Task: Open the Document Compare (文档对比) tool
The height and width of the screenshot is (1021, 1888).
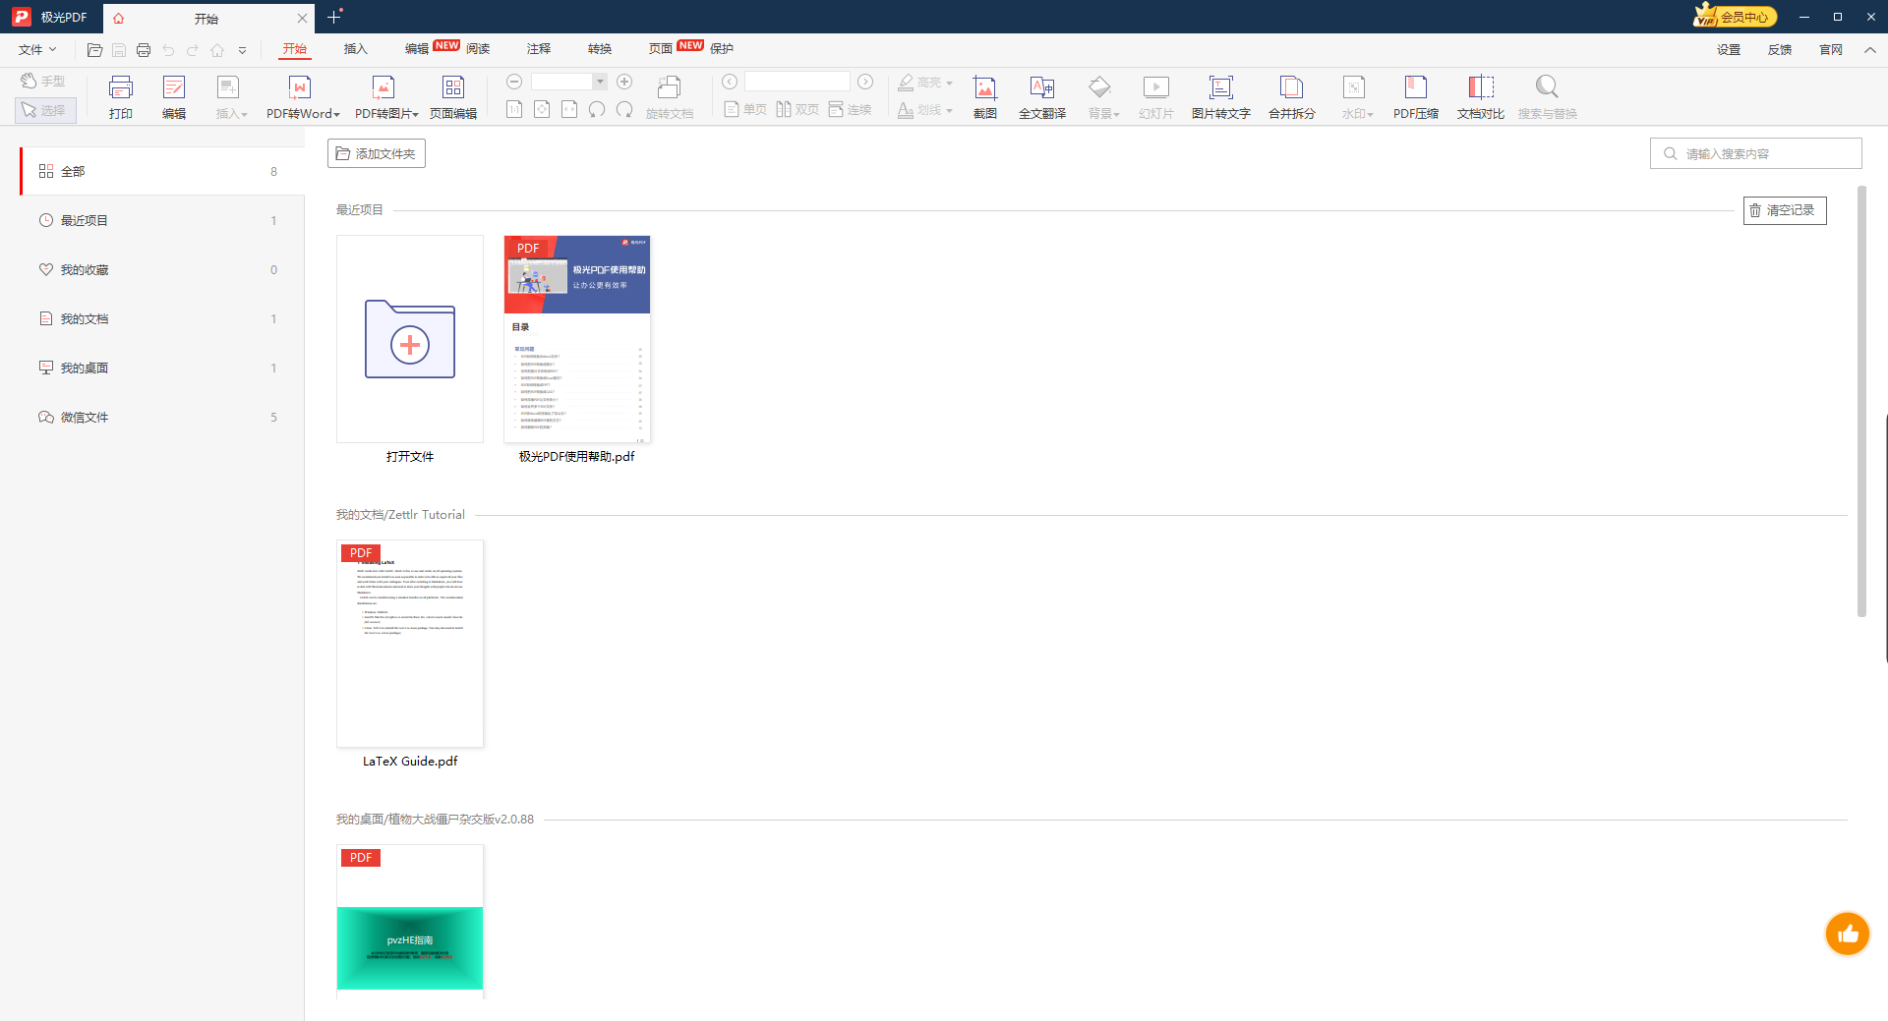Action: point(1480,96)
